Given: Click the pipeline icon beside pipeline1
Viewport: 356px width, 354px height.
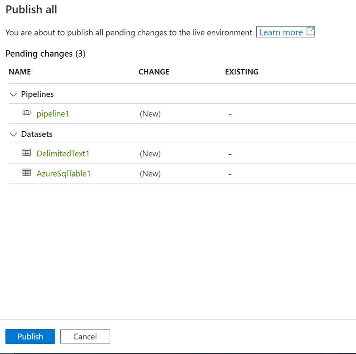Looking at the screenshot, I should tap(26, 112).
